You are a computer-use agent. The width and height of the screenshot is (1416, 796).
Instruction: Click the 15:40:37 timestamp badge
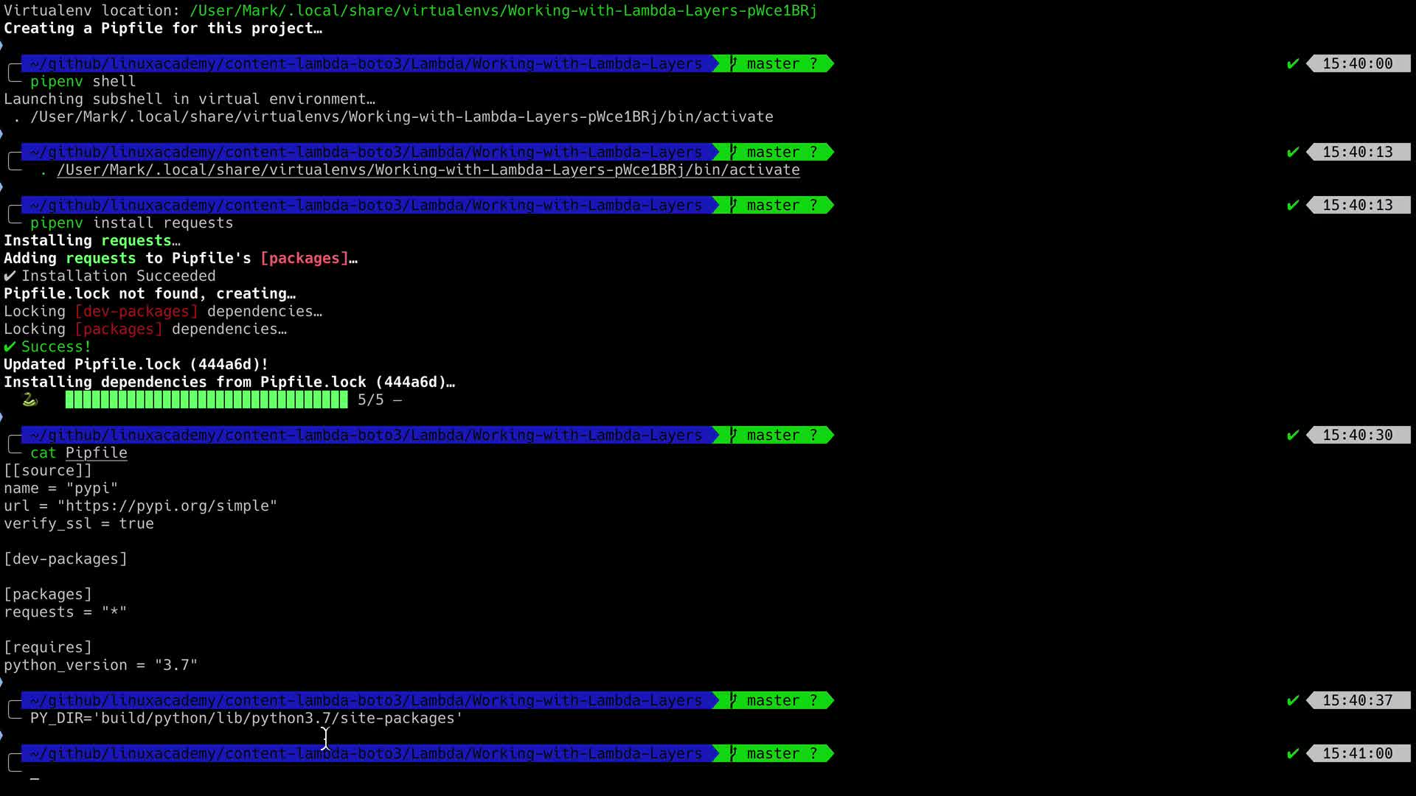pyautogui.click(x=1357, y=701)
